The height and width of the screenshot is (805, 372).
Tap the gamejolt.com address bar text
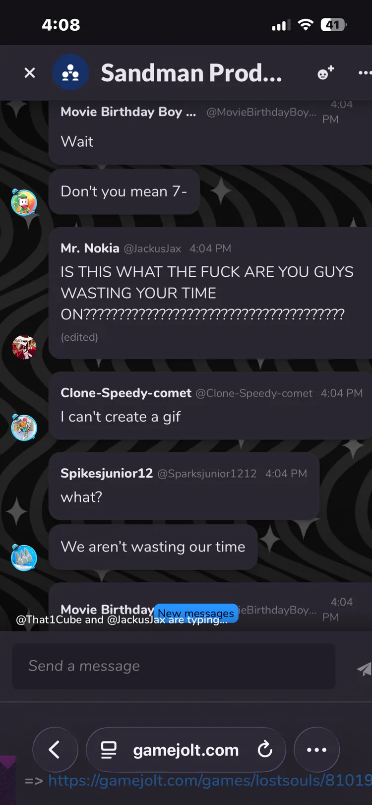(x=186, y=750)
